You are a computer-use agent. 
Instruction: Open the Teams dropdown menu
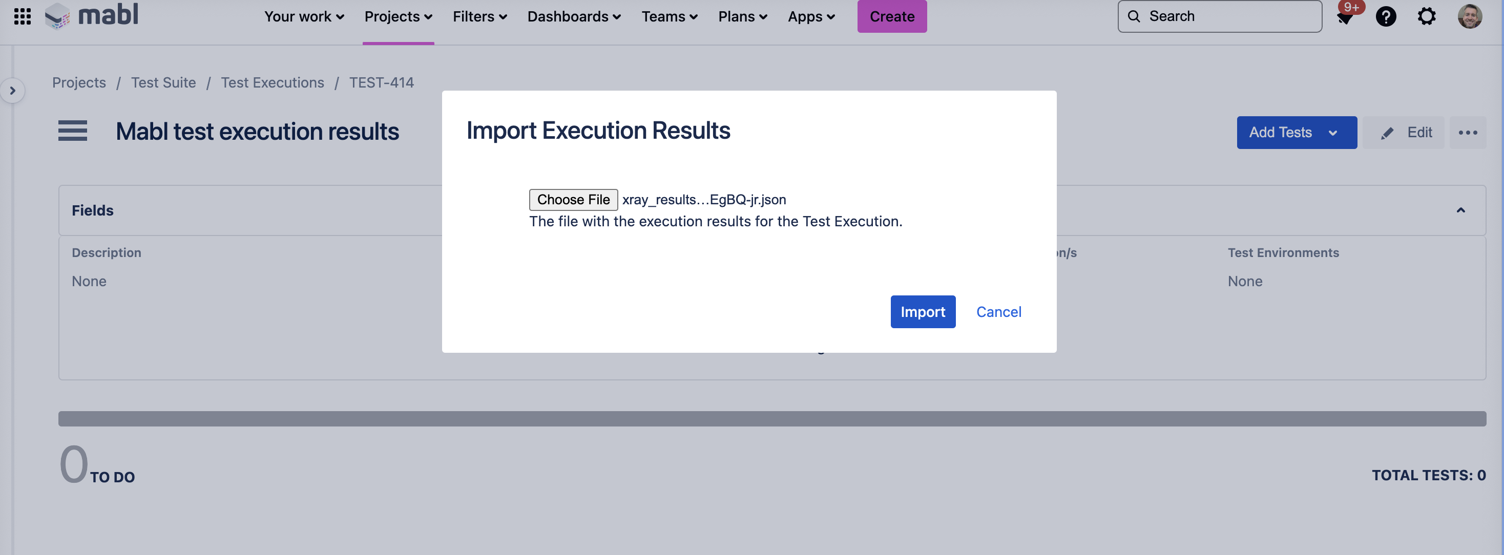(x=669, y=16)
